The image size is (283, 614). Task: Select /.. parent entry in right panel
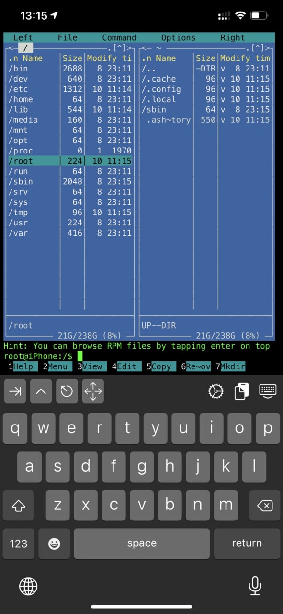(x=206, y=69)
